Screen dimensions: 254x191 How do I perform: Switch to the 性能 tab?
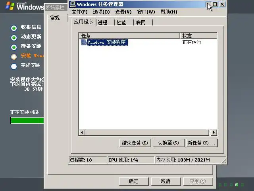coord(124,22)
